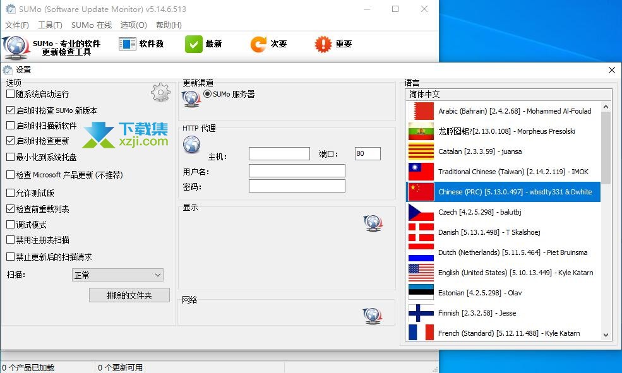Screen dimensions: 622x373
Task: Enable 允许测试版 checkbox
Action: click(10, 193)
